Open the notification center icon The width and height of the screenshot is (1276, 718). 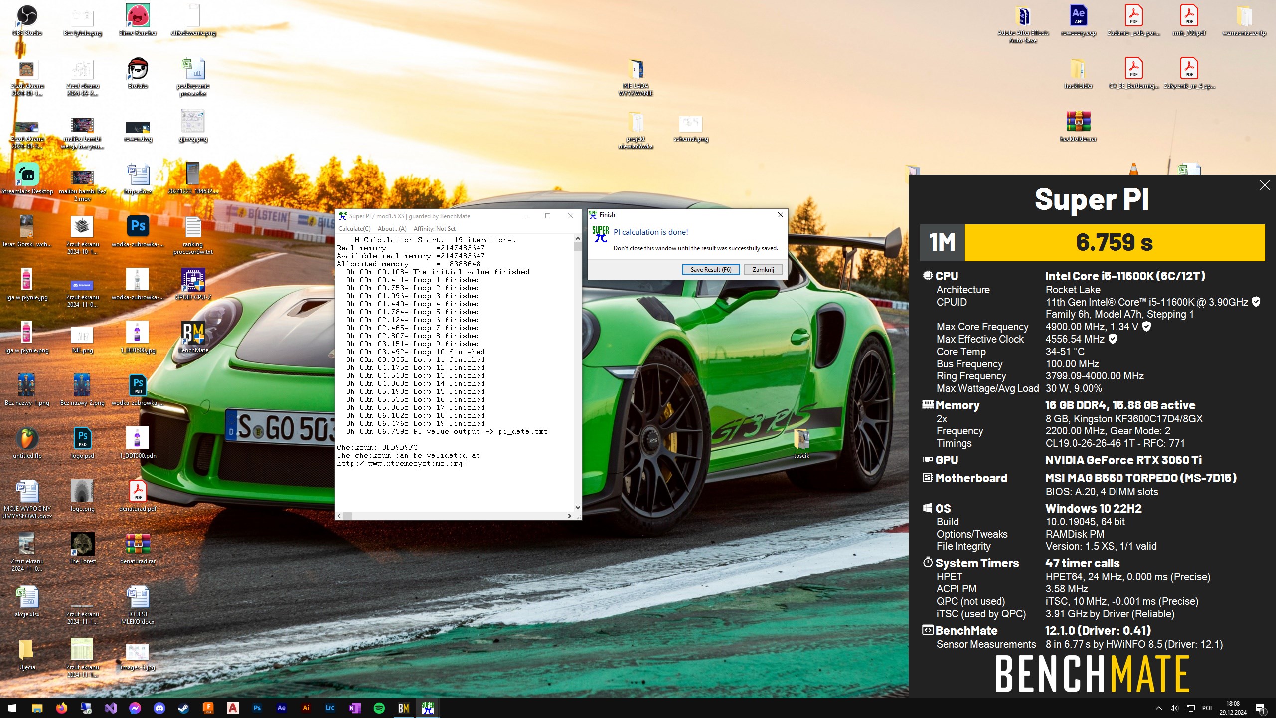coord(1260,708)
